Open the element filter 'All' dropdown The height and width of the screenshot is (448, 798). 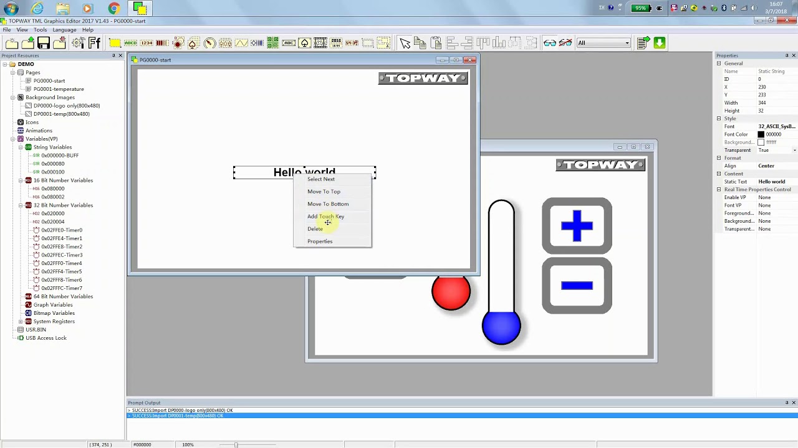[x=603, y=43]
